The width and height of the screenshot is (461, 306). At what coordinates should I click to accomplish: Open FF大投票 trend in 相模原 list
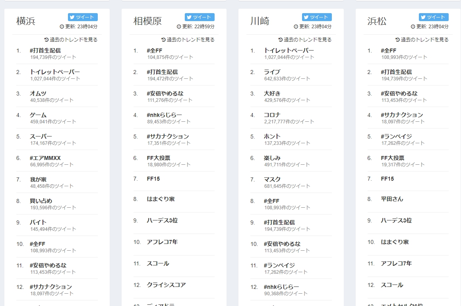click(x=159, y=158)
